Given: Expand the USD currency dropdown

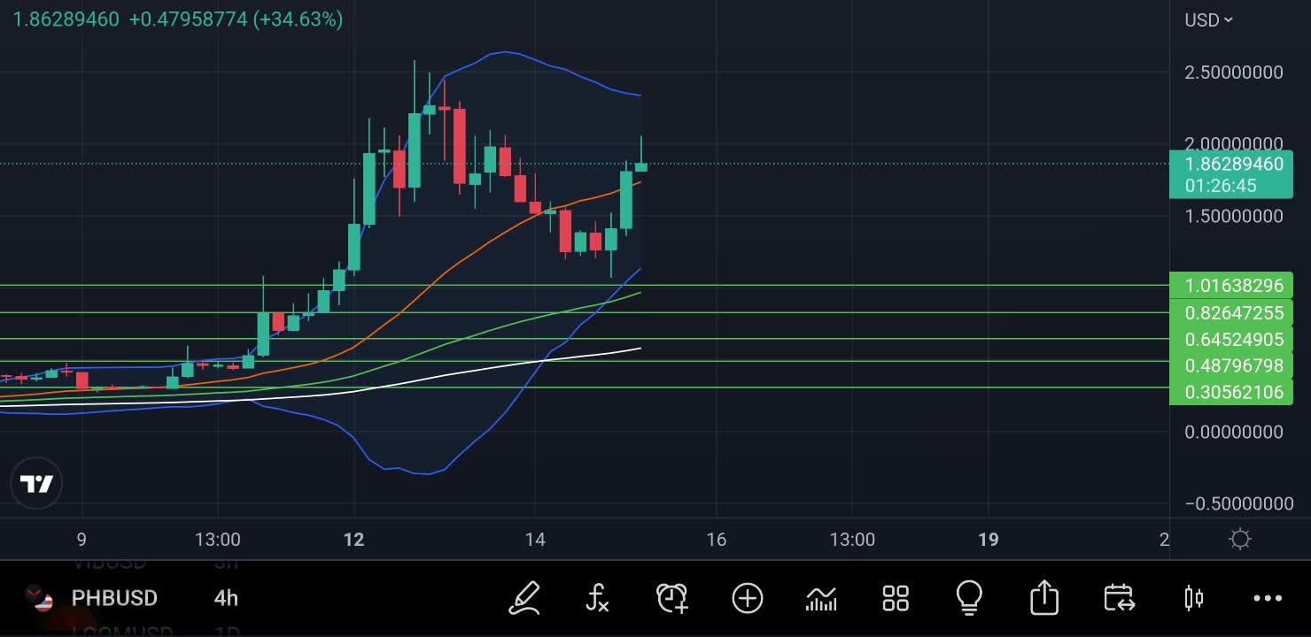Looking at the screenshot, I should click(1209, 19).
